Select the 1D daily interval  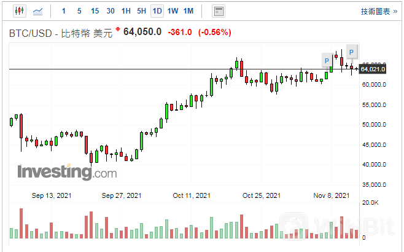coord(157,11)
